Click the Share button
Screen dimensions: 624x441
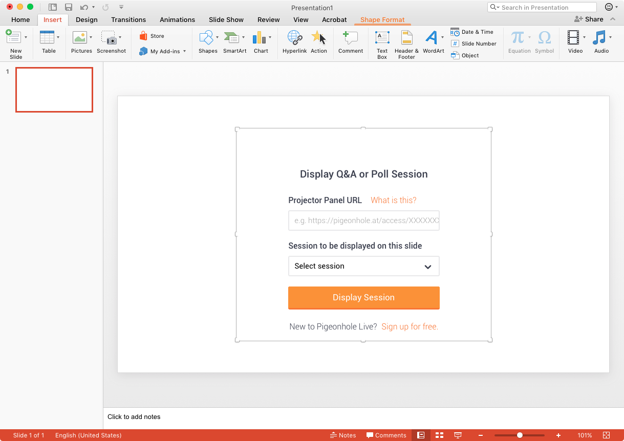click(589, 19)
